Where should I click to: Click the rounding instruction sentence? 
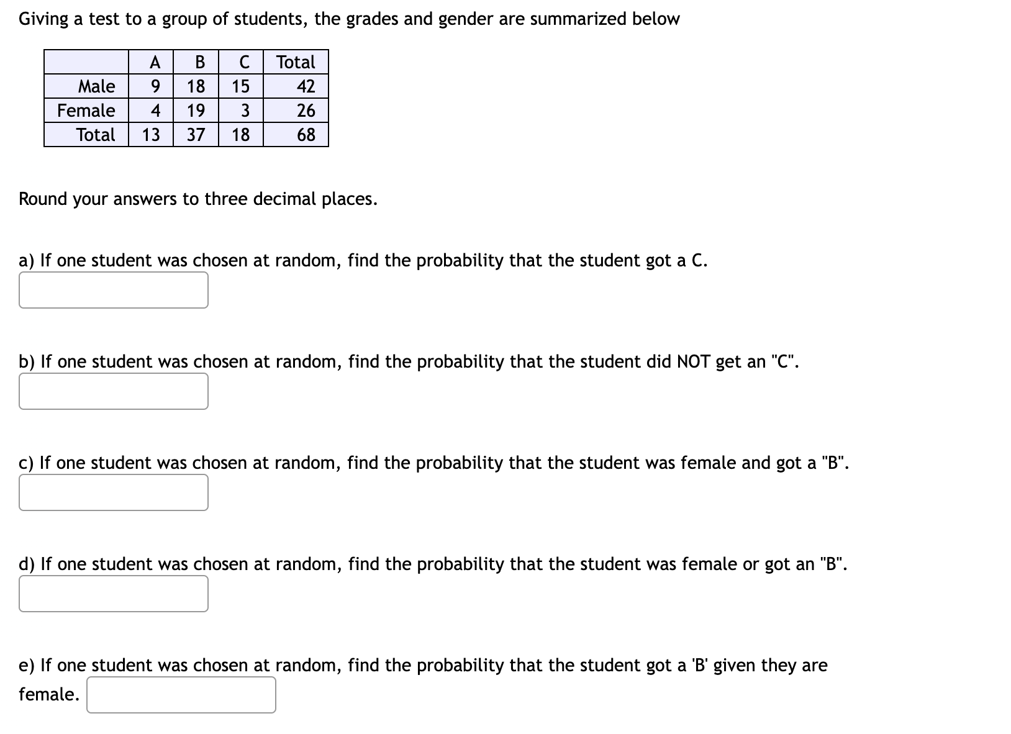197,199
